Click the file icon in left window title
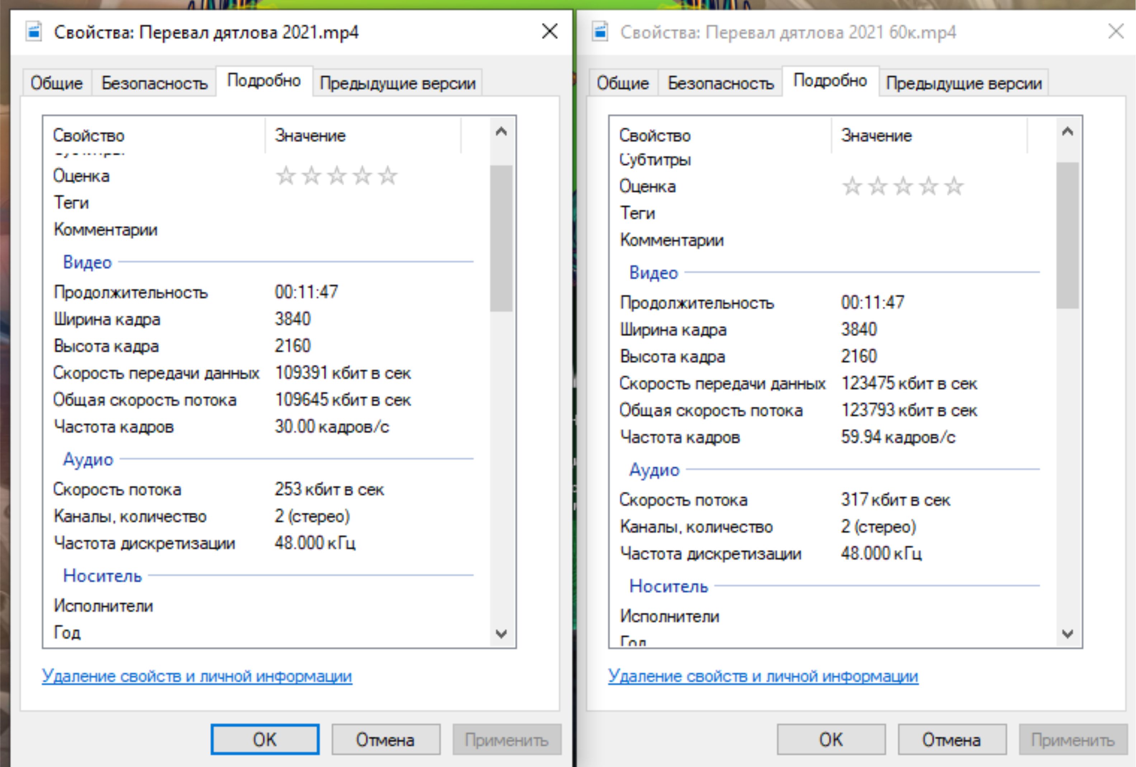 (34, 32)
